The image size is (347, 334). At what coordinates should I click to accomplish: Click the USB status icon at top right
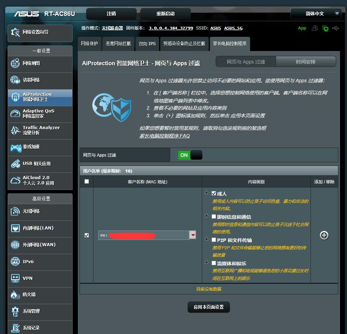pyautogui.click(x=336, y=29)
